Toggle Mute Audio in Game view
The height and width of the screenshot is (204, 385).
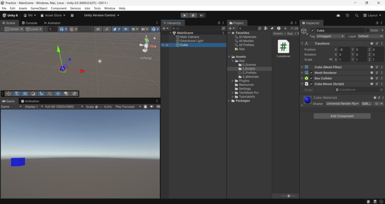(152, 106)
